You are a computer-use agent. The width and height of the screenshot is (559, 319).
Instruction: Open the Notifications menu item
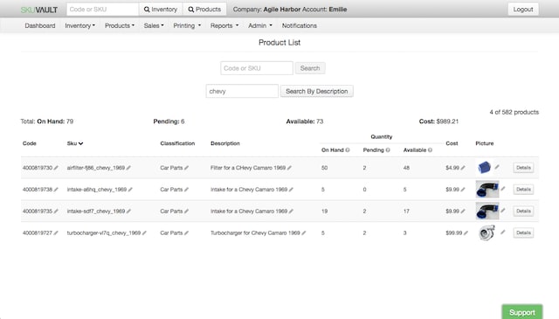click(x=300, y=25)
